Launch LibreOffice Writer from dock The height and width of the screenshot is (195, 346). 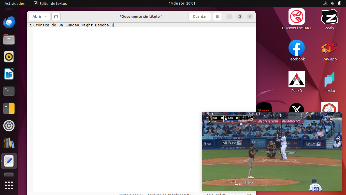click(9, 74)
